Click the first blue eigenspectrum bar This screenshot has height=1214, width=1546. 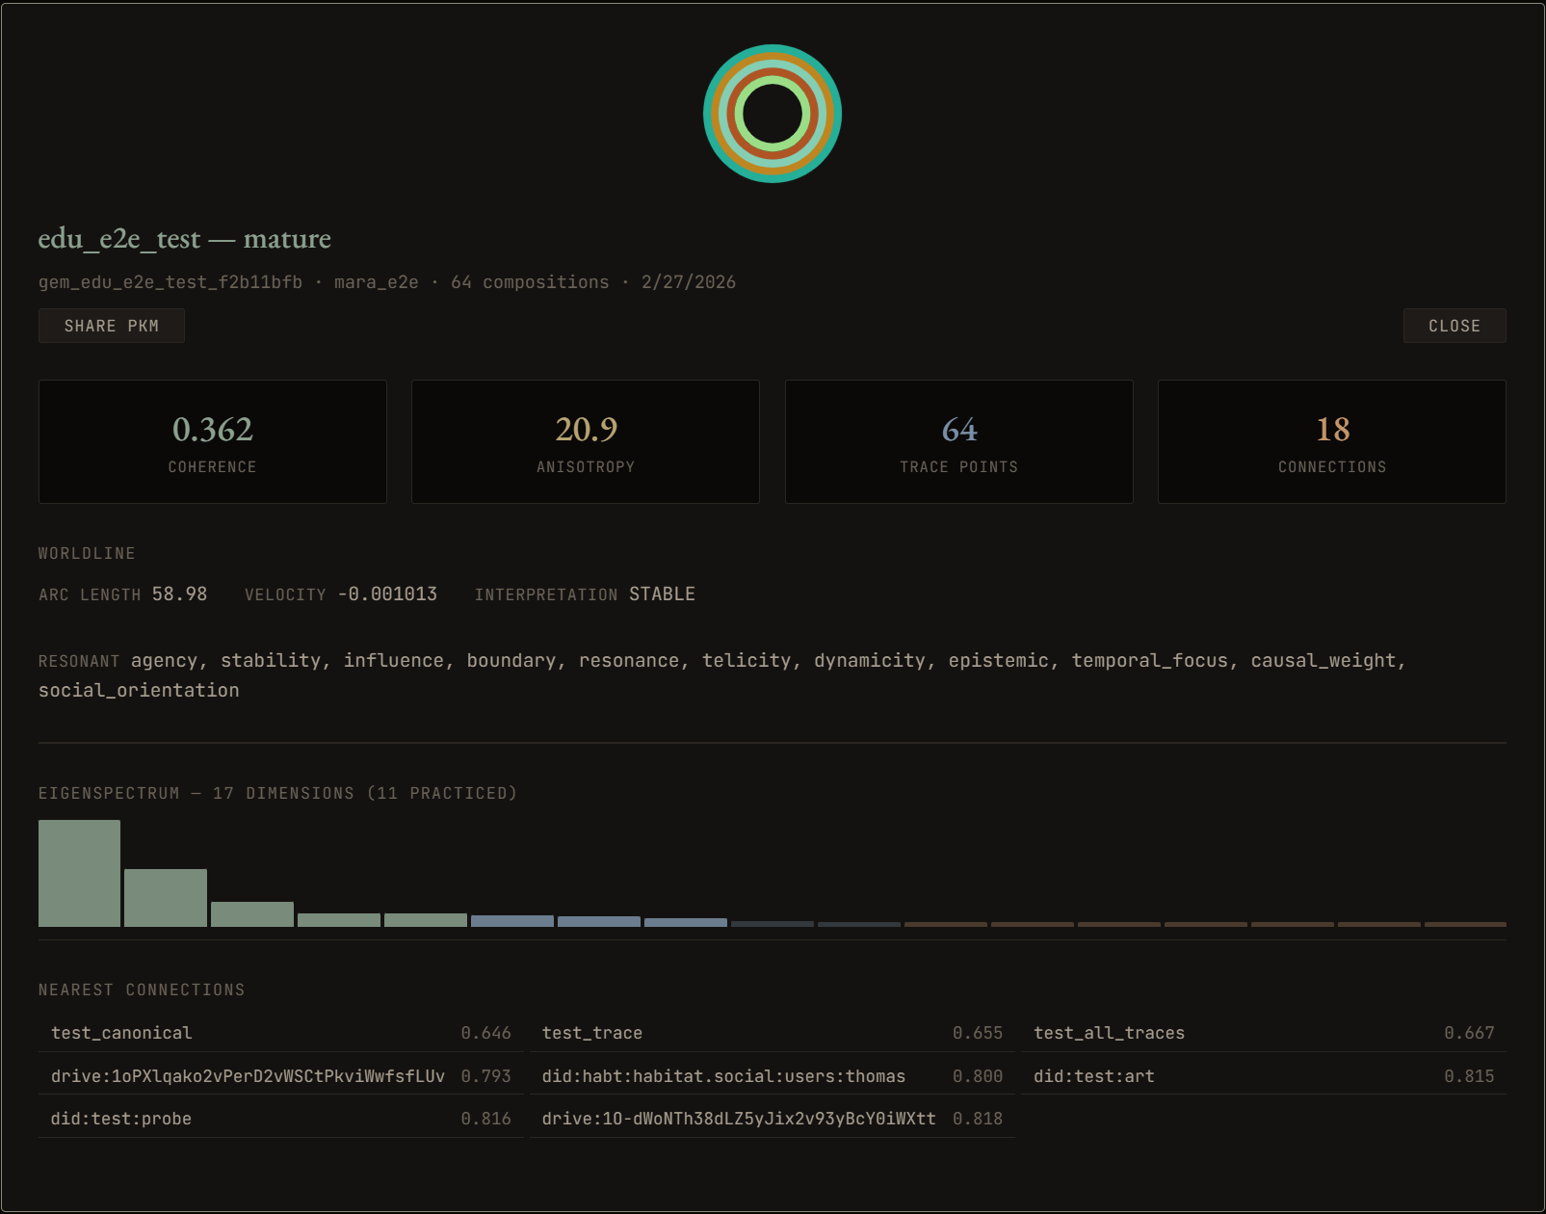tap(512, 921)
